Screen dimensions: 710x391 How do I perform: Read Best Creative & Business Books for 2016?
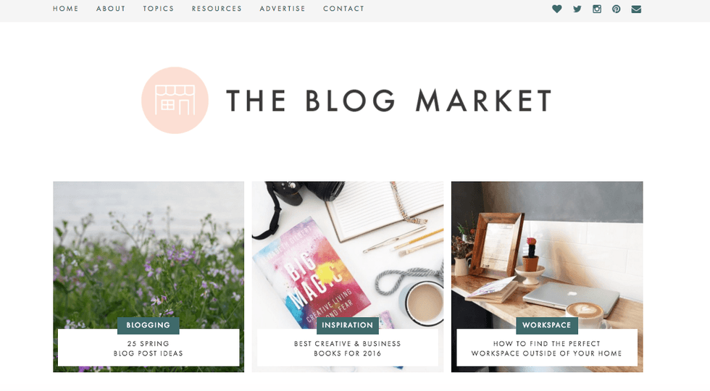[x=347, y=348]
